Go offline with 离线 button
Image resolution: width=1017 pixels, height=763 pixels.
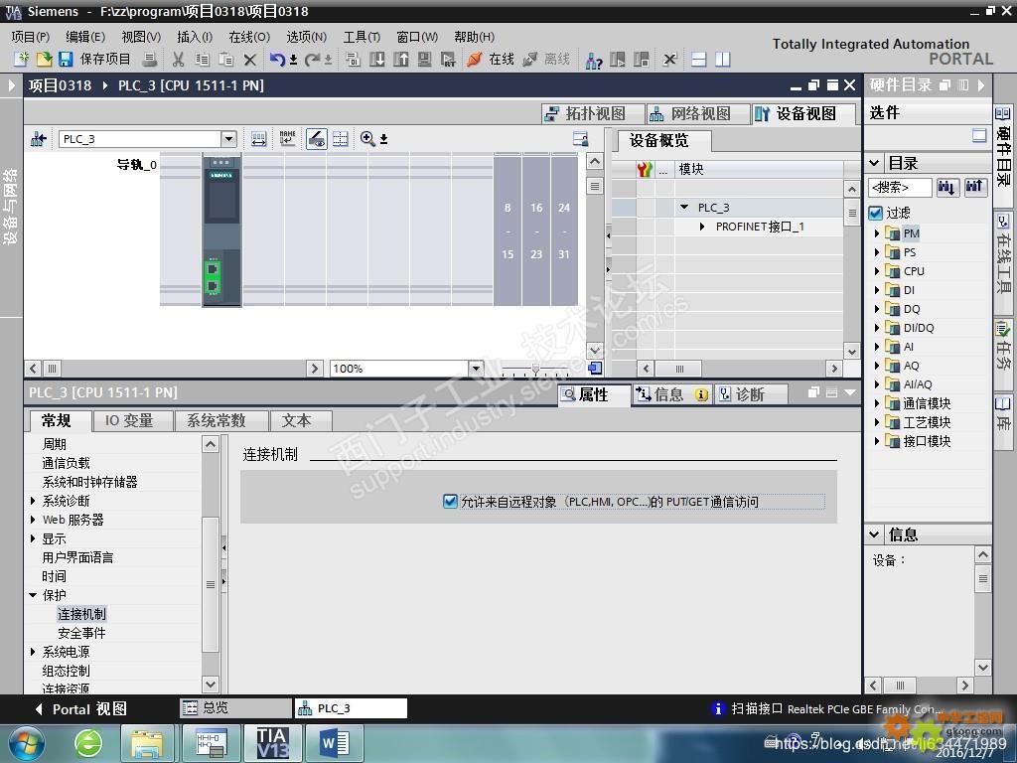tap(546, 60)
